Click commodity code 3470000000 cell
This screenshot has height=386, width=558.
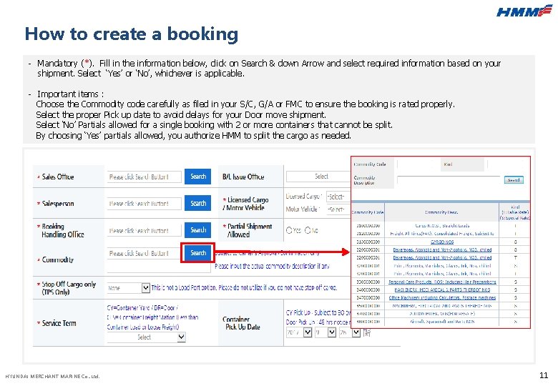(x=368, y=297)
